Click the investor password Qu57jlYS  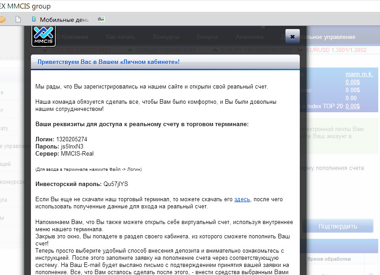pos(116,184)
